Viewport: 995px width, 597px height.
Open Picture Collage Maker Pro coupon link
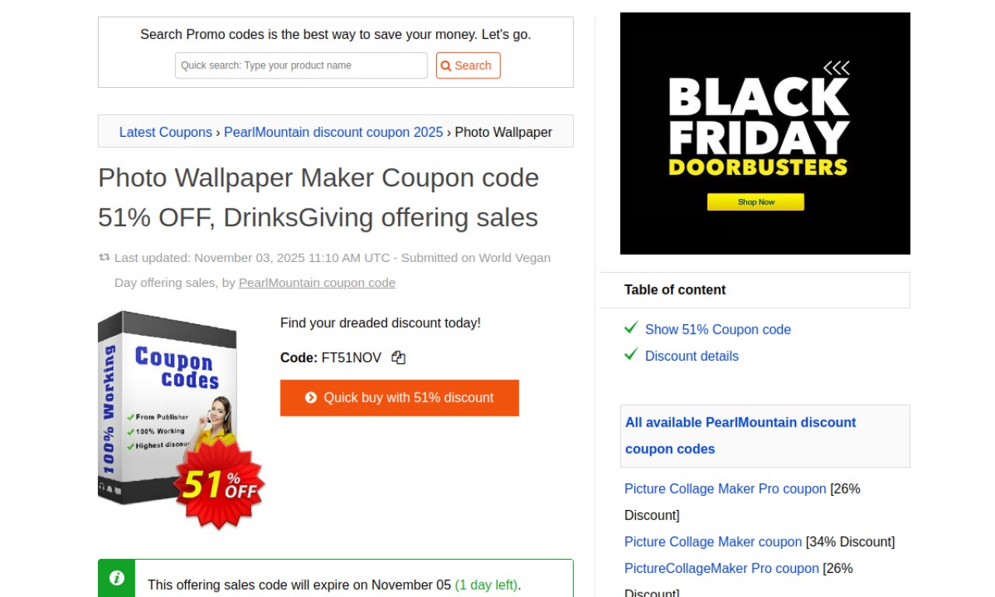coord(725,489)
